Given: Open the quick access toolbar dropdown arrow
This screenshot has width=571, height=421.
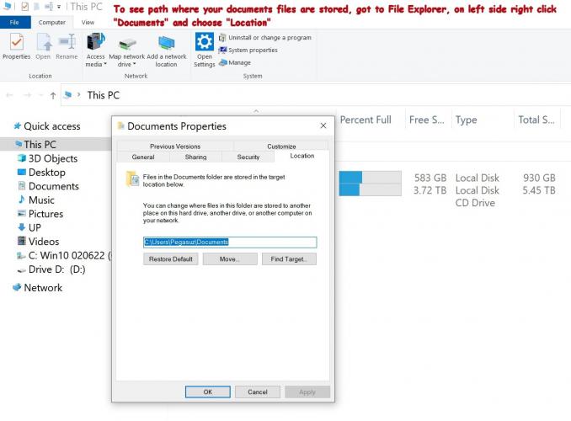Looking at the screenshot, I should (59, 7).
